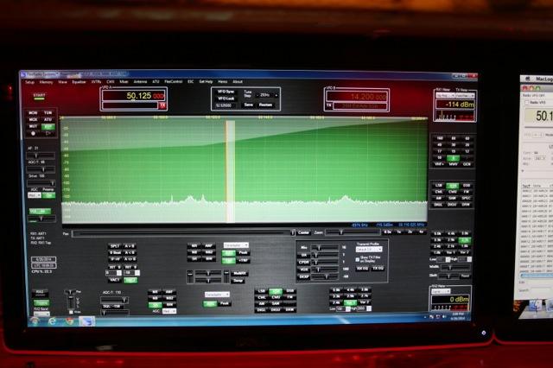Select the LSB mode in RX1 mode panel
This screenshot has width=553, height=368.
click(x=438, y=186)
